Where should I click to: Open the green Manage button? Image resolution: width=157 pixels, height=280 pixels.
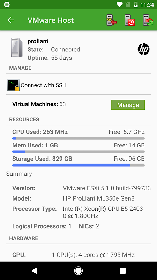[128, 105]
